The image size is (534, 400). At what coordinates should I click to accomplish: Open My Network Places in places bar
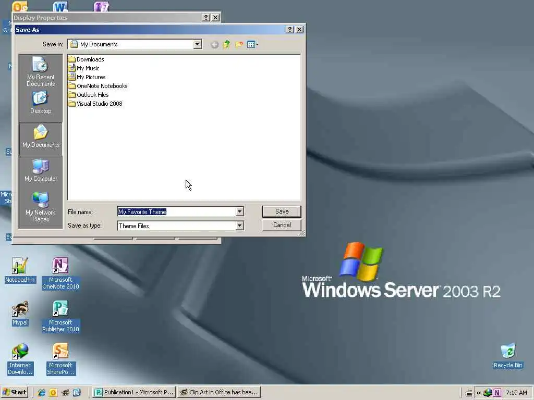(41, 207)
